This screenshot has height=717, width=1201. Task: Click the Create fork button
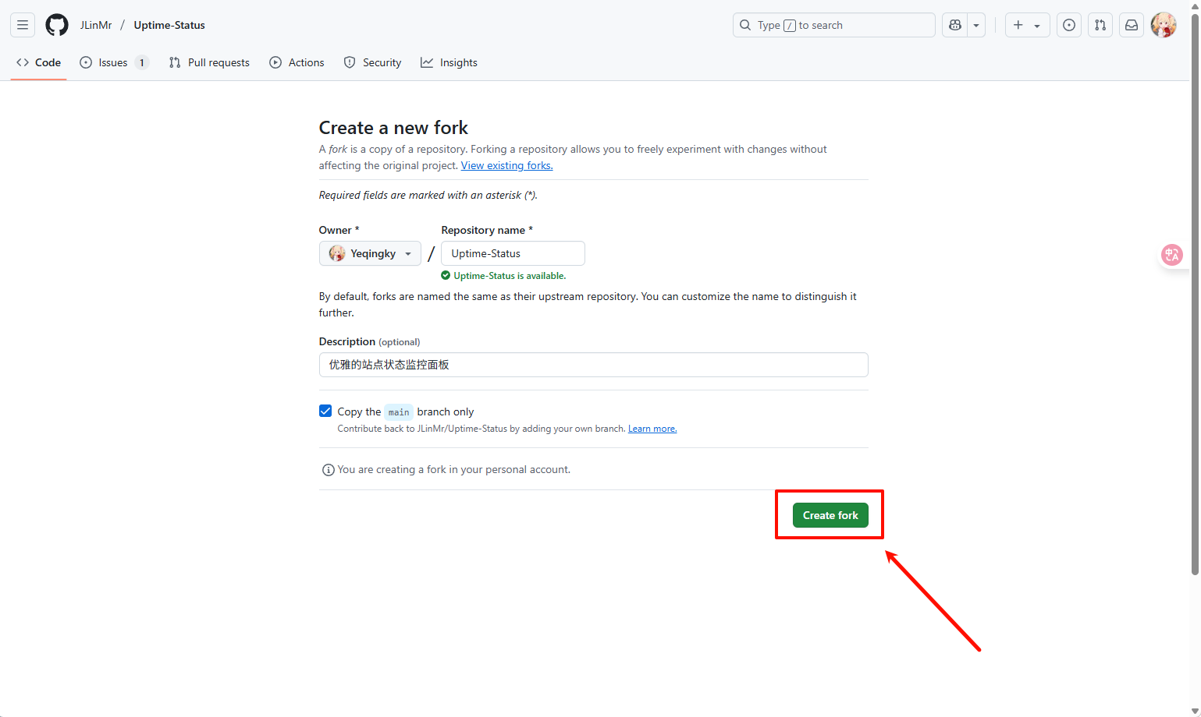830,515
